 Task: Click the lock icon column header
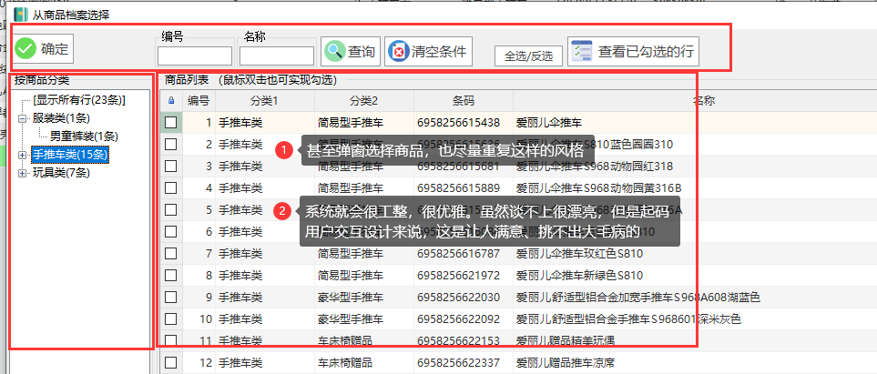coord(171,101)
